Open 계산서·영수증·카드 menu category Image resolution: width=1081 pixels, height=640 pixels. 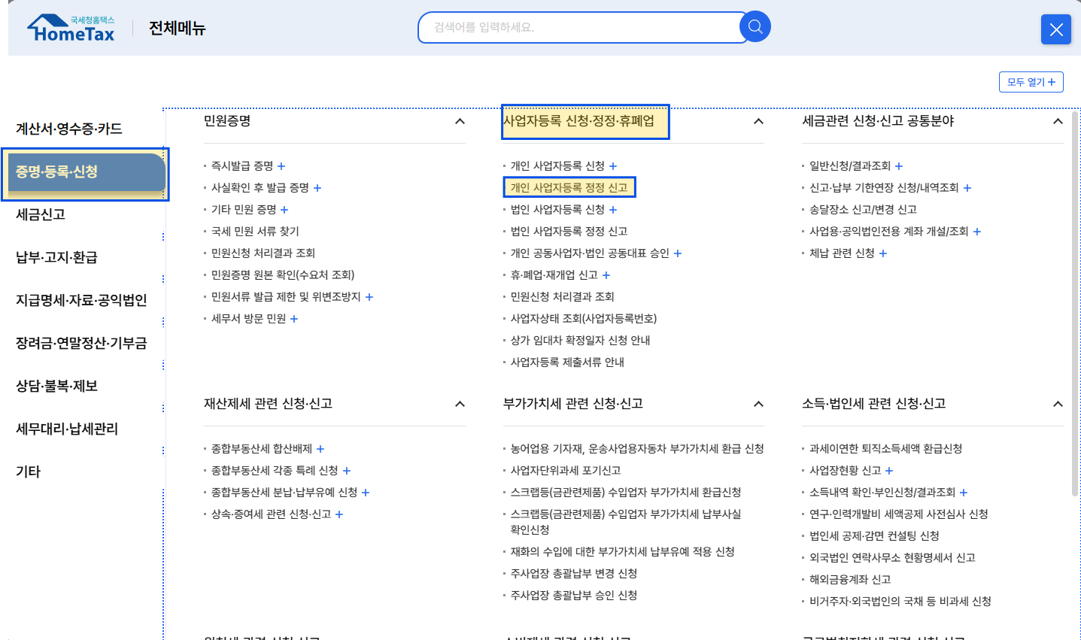pyautogui.click(x=69, y=129)
